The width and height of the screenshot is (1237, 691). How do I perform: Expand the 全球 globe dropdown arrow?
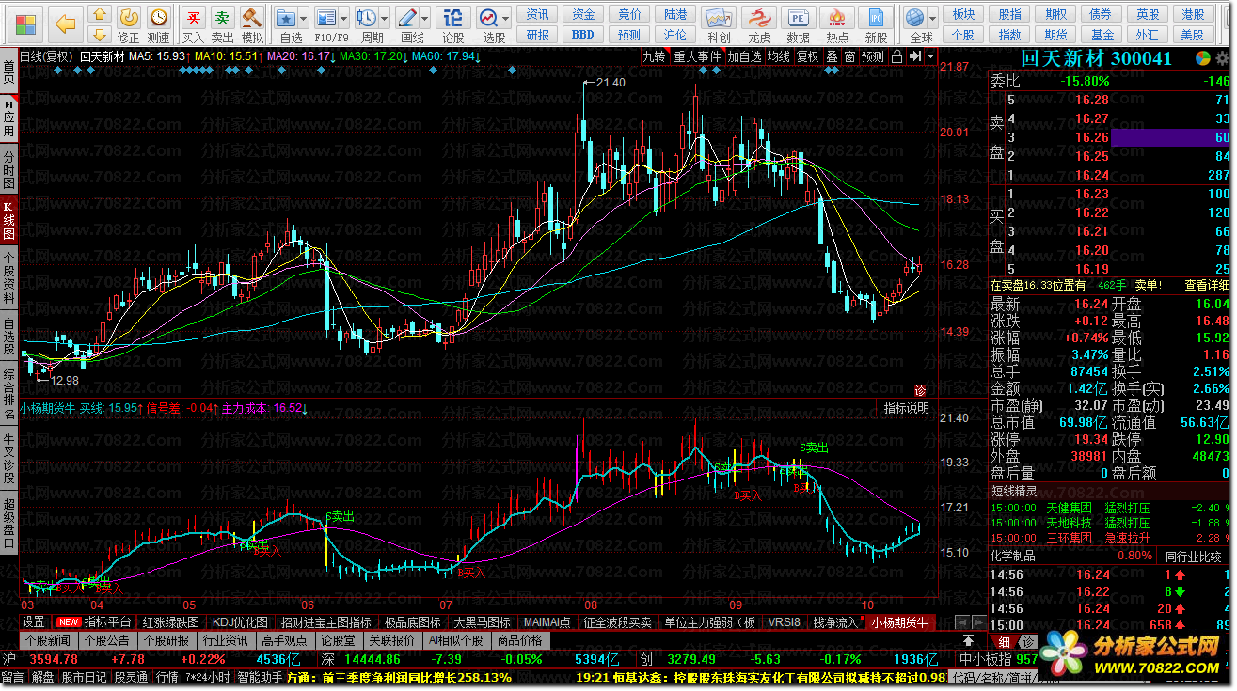click(x=934, y=18)
